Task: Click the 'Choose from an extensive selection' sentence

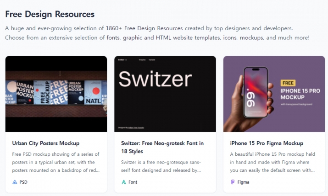Action: point(157,38)
